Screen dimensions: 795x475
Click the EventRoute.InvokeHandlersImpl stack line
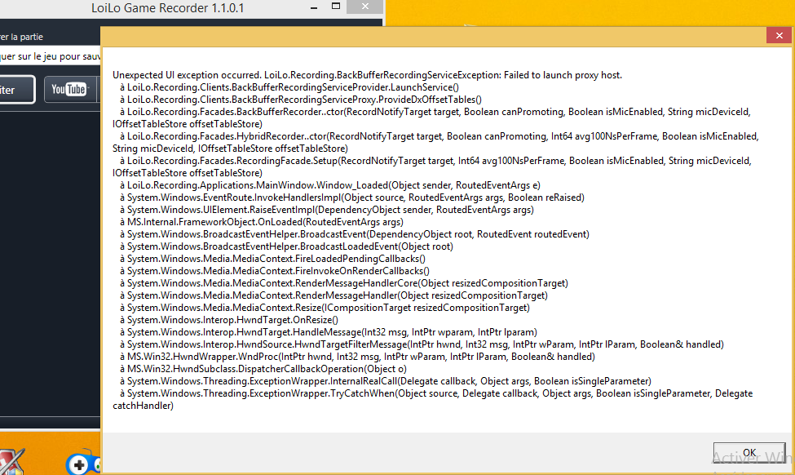click(352, 198)
